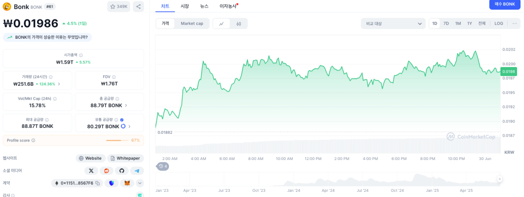Click the 0.01882 opening price label
This screenshot has width=524, height=197.
tap(165, 132)
